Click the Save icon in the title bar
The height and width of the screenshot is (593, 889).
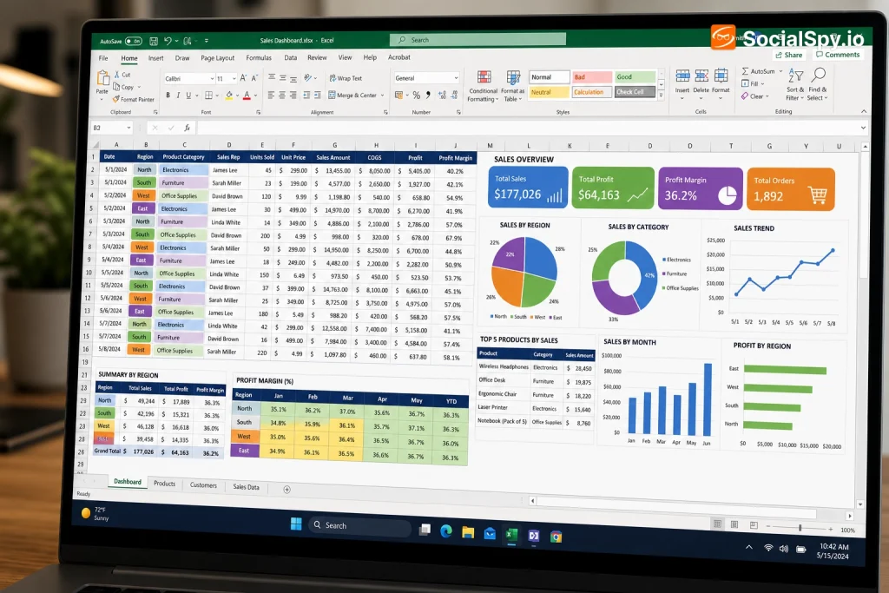(x=154, y=41)
